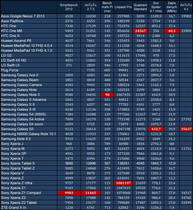The height and width of the screenshot is (210, 193).
Task: Select the Samsung Galaxy S4 Active row name
Action: pos(23,119)
